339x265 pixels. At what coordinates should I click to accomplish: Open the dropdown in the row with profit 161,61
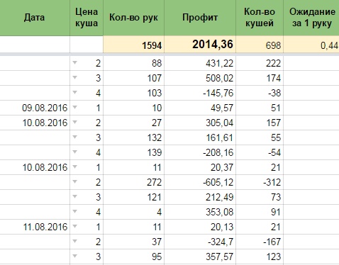(75, 137)
